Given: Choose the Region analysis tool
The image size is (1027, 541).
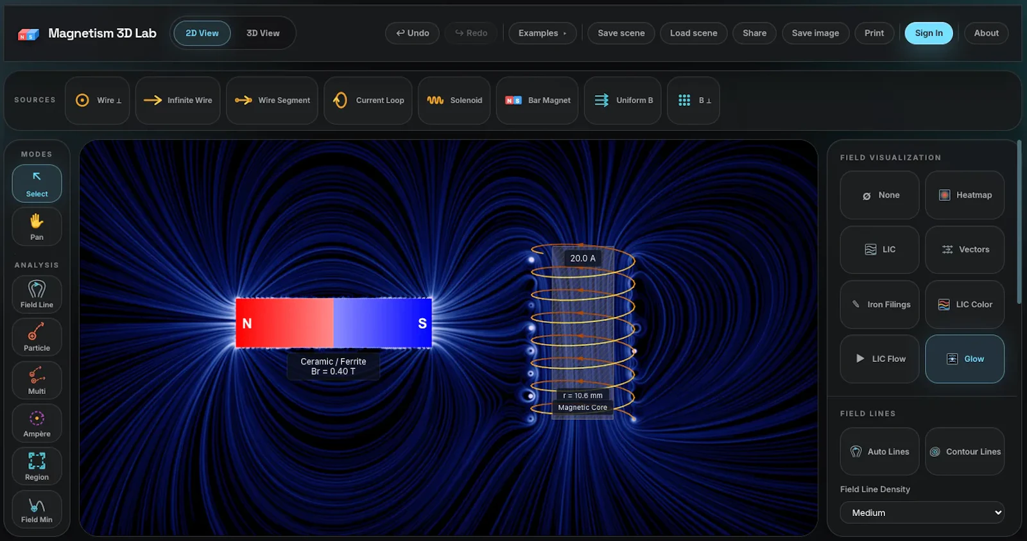Looking at the screenshot, I should [37, 466].
